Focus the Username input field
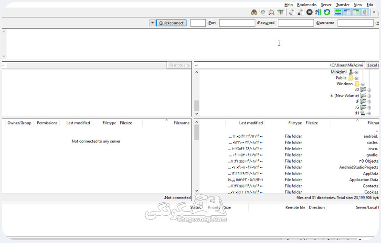This screenshot has width=381, height=243. click(356, 23)
